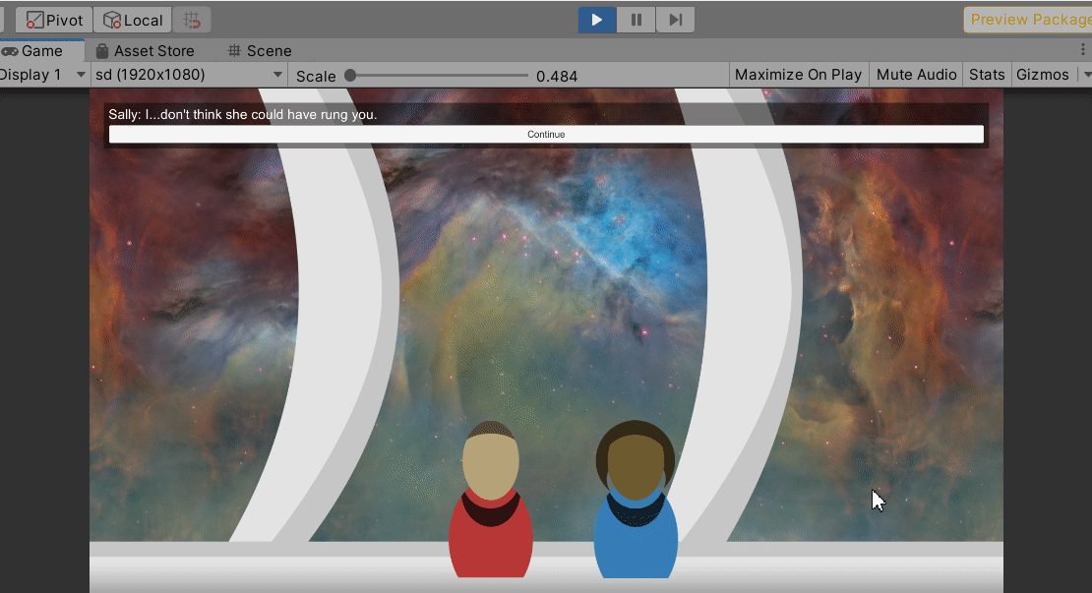
Task: Show the Stats overlay
Action: coord(987,75)
